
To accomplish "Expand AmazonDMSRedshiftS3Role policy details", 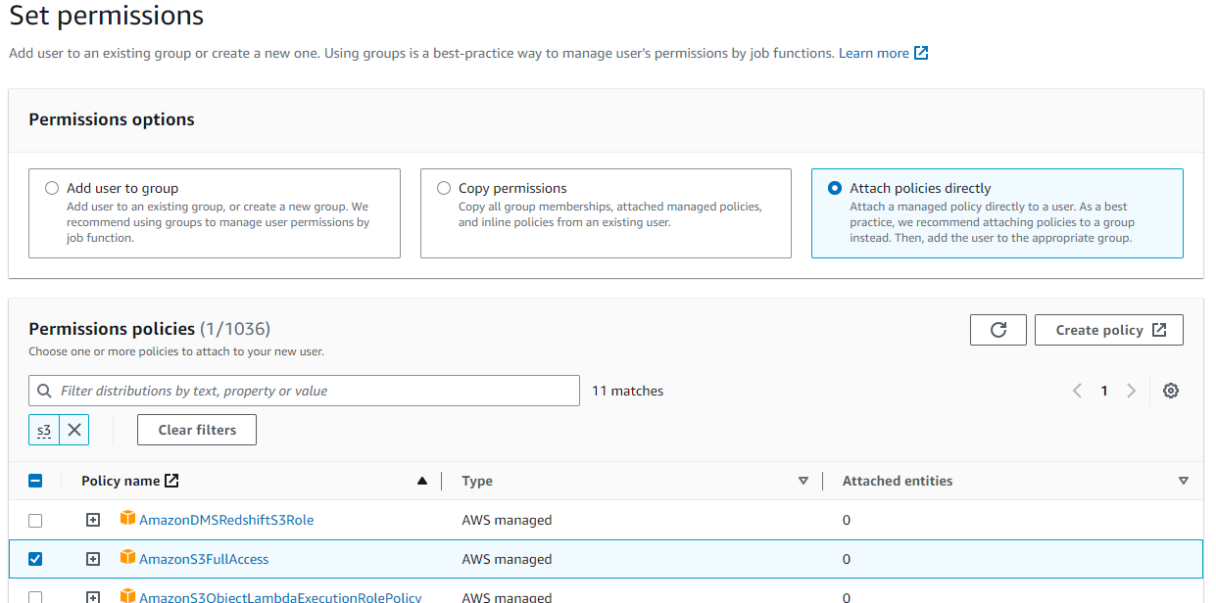I will click(93, 520).
